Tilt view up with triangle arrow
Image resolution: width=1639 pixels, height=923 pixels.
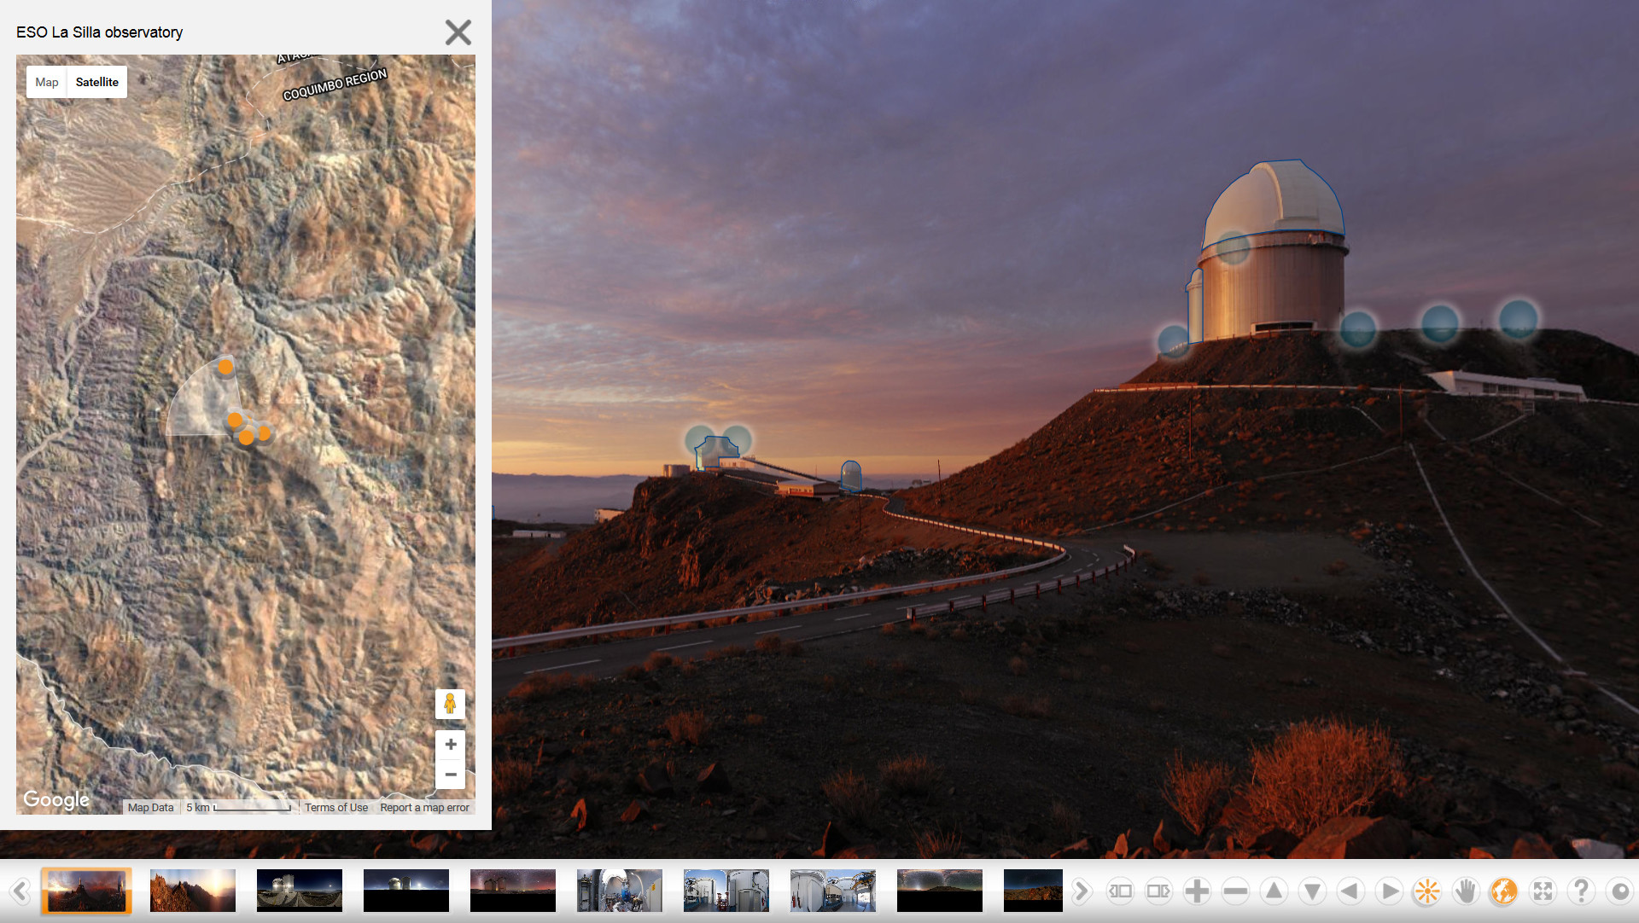(1274, 891)
